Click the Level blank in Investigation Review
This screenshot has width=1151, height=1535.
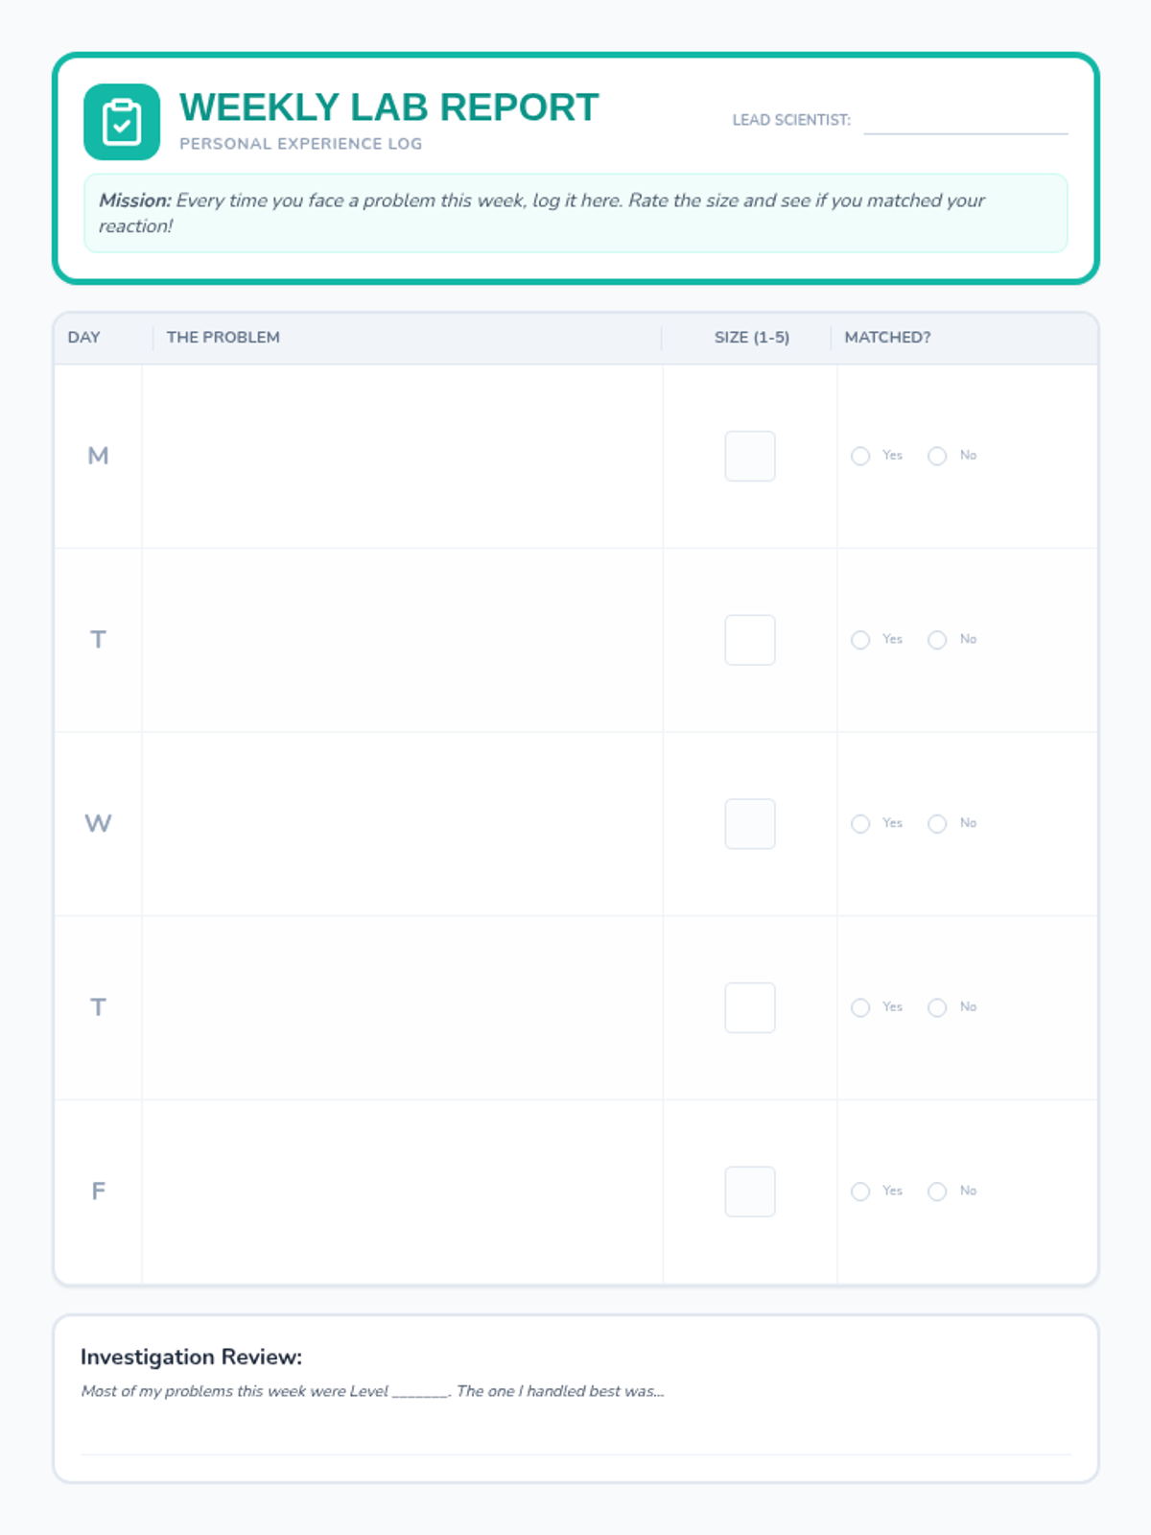420,1391
